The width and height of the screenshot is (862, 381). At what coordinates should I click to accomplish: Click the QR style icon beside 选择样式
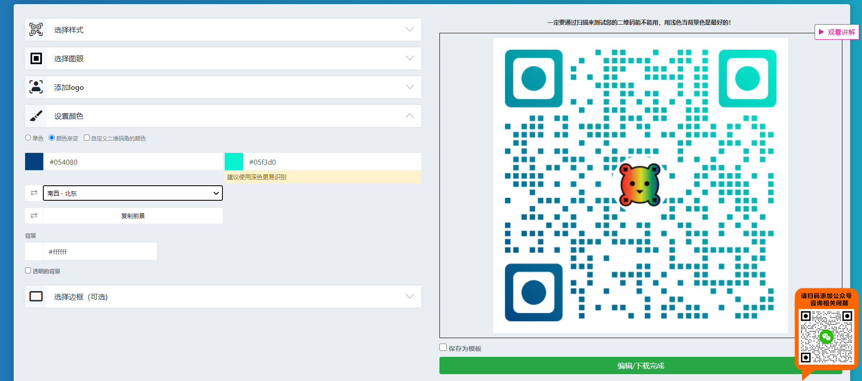click(x=36, y=30)
